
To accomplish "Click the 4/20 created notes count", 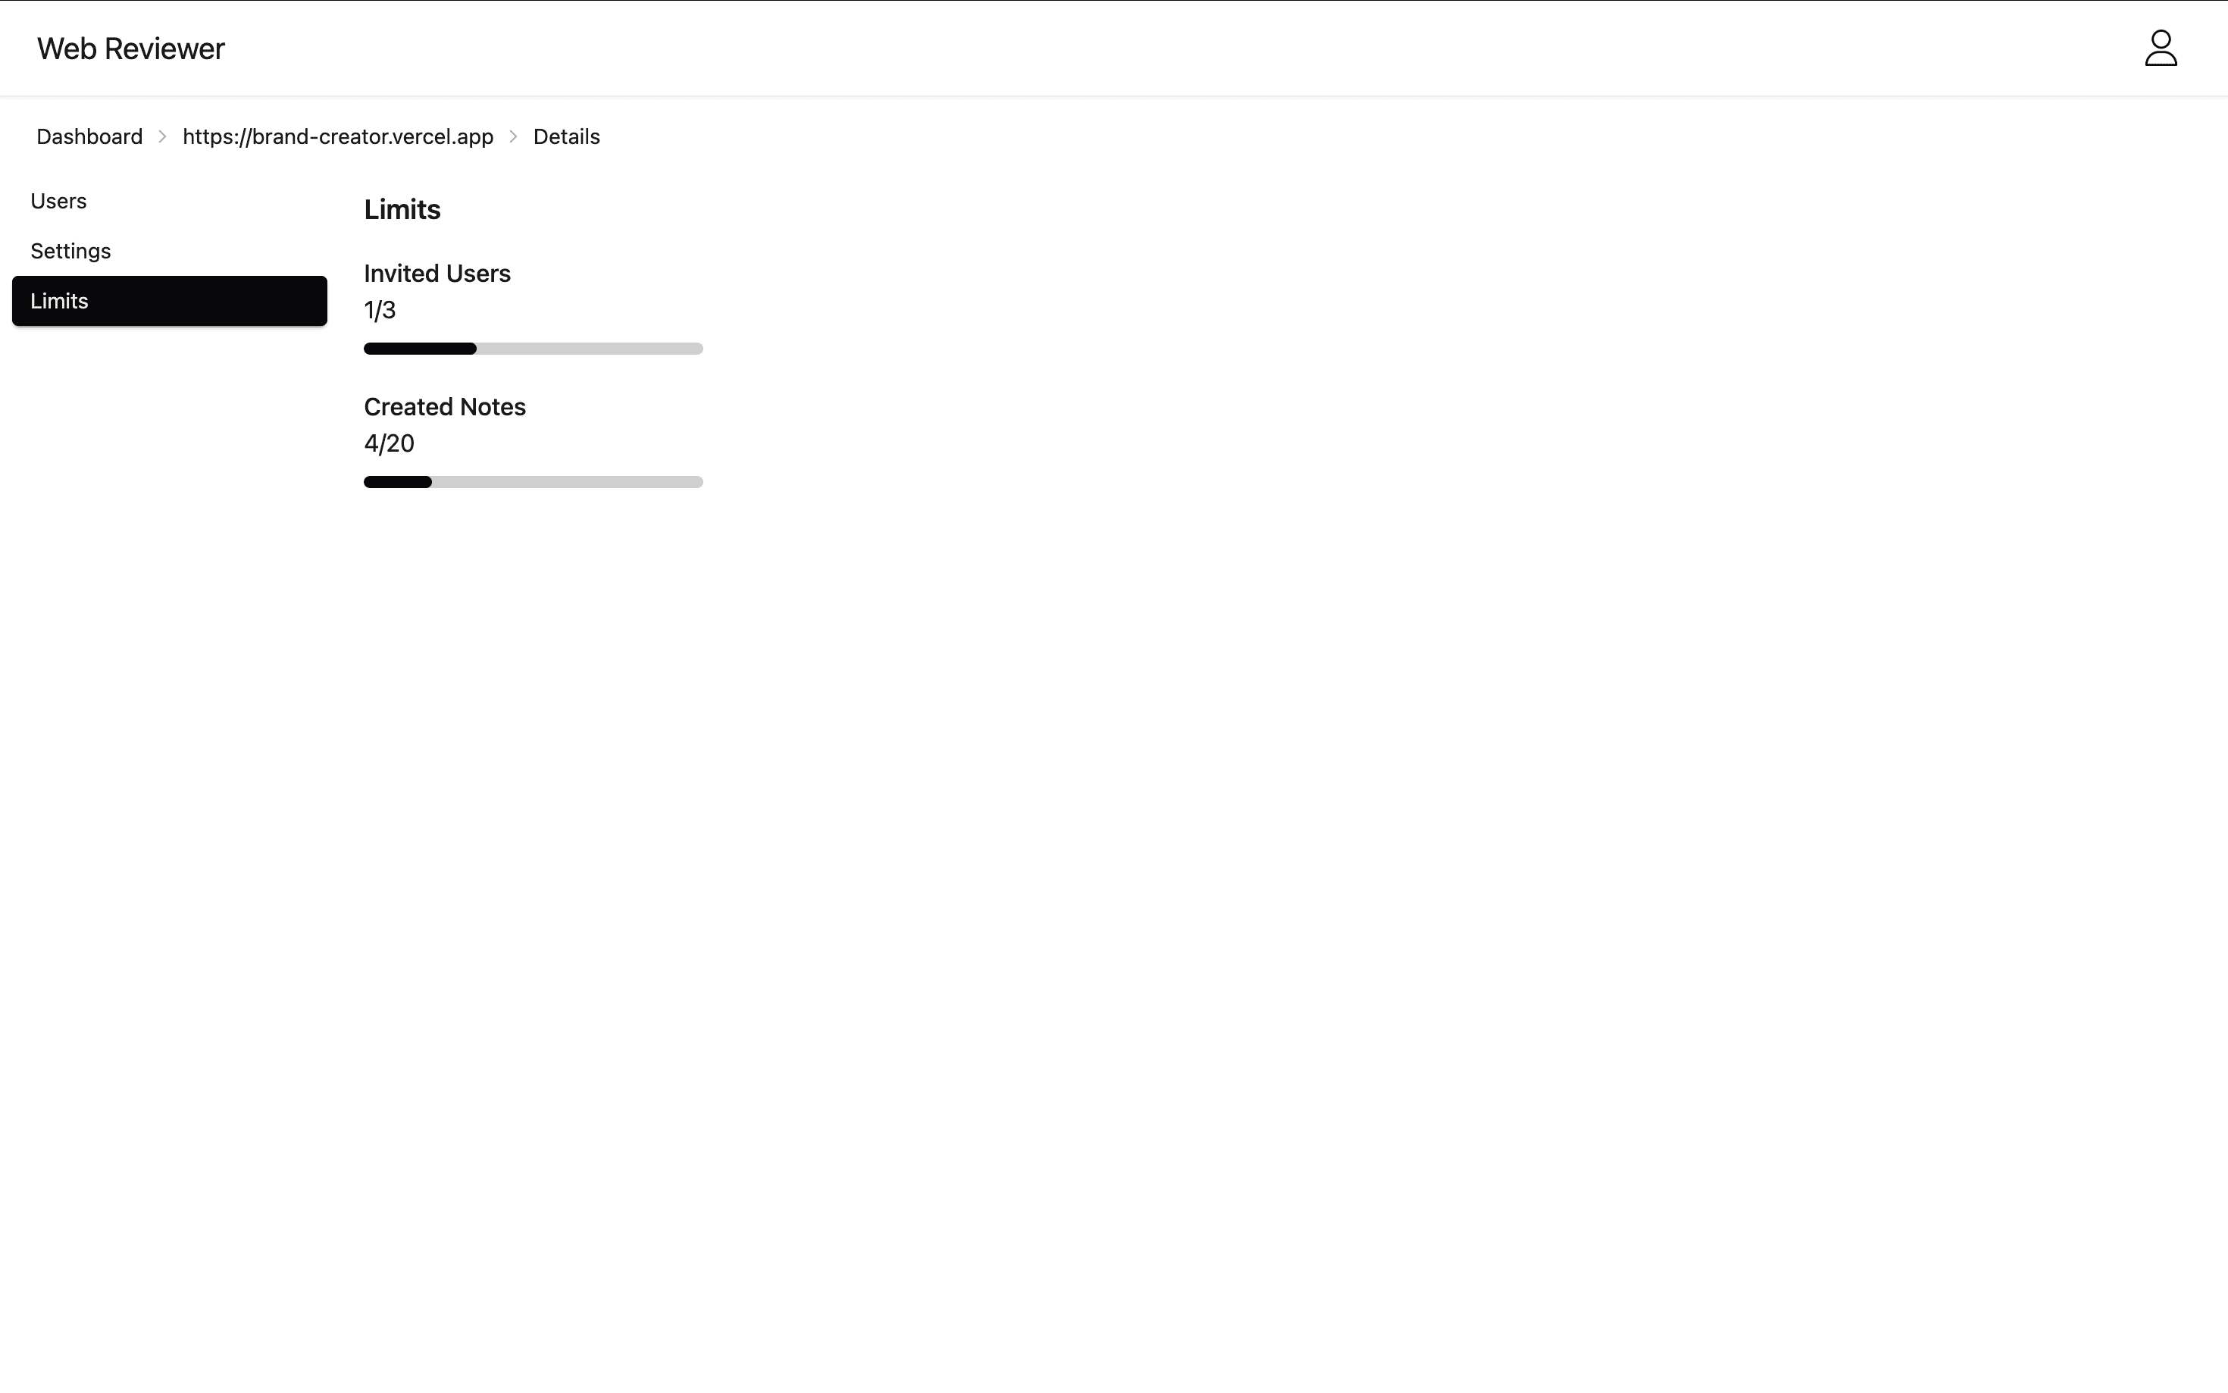I will tap(389, 443).
